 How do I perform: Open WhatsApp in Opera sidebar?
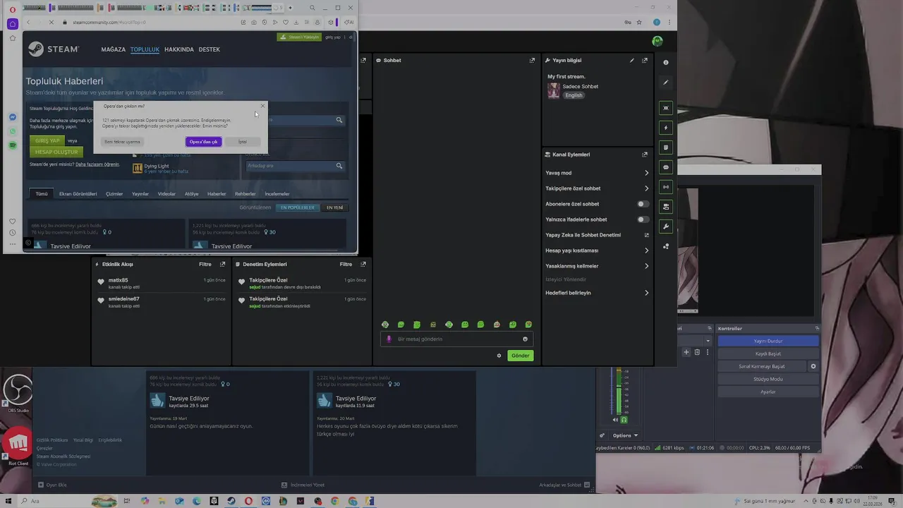13,131
